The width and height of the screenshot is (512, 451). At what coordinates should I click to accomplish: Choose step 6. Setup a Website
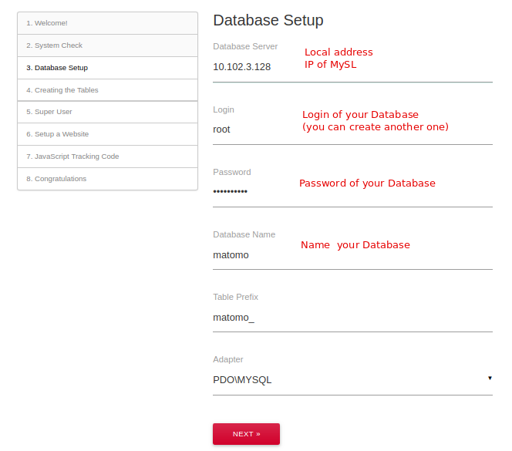pyautogui.click(x=107, y=134)
